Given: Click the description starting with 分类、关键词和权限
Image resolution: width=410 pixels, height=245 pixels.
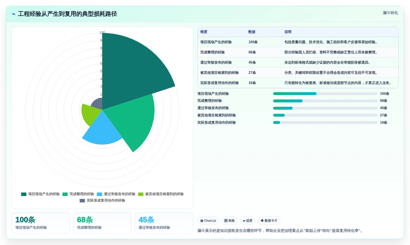Looking at the screenshot, I should pyautogui.click(x=331, y=73).
